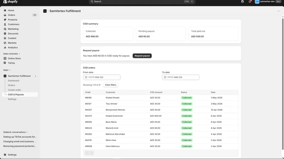Click order M8196

click(x=88, y=98)
